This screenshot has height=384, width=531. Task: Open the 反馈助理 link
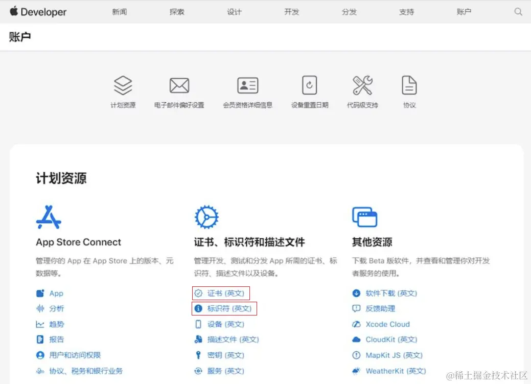pos(380,308)
